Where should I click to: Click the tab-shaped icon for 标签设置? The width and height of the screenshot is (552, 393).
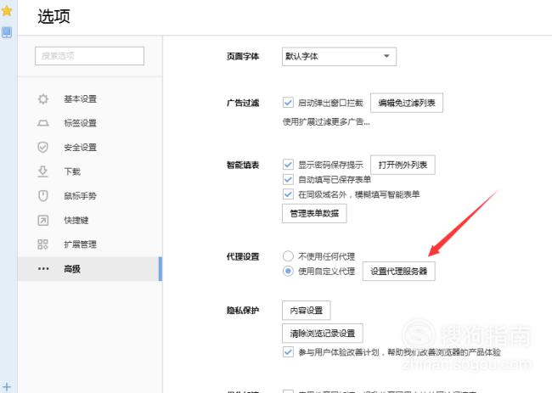(43, 123)
